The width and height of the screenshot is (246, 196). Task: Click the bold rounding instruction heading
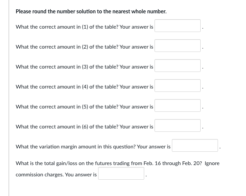tap(91, 11)
